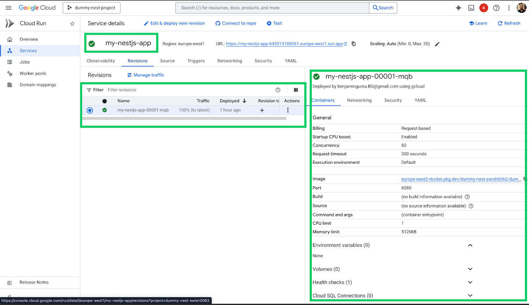Open the Triggers tab
529x305 pixels.
pos(196,61)
